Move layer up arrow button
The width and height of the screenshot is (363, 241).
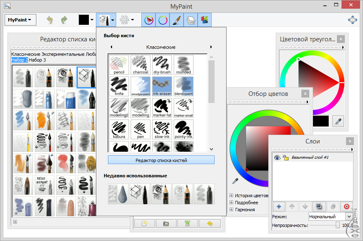[x=292, y=207]
